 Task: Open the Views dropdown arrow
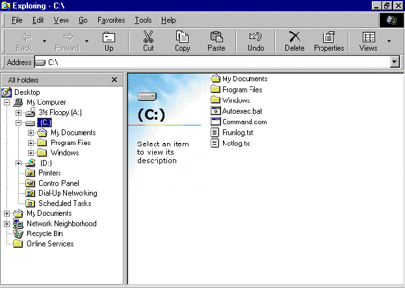[389, 41]
